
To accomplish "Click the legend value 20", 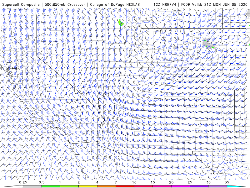I will point(171,182).
